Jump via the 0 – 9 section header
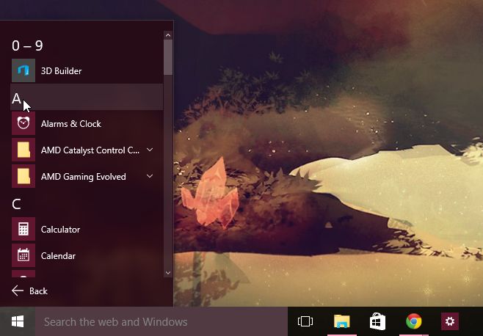This screenshot has width=483, height=336. click(x=27, y=45)
